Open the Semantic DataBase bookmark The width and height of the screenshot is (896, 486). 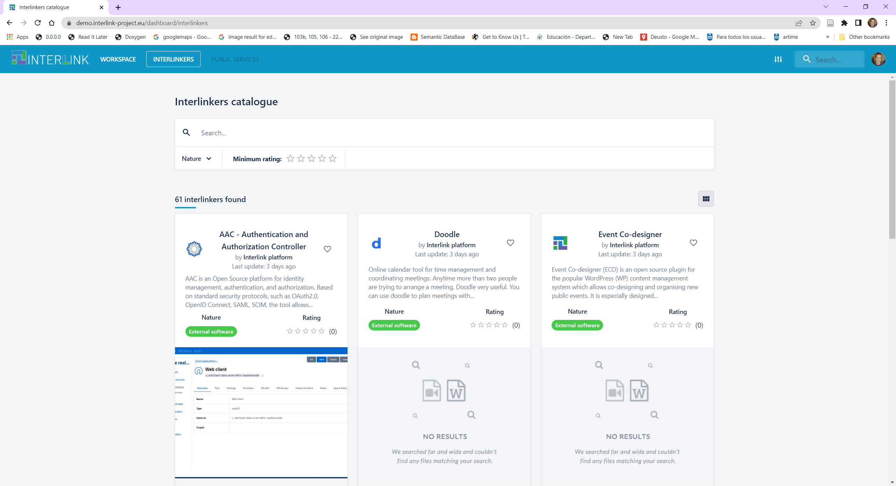(x=438, y=37)
